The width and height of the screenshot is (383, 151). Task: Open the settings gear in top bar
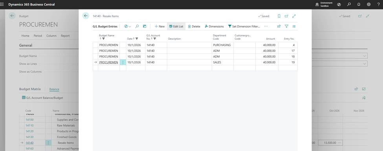[x=369, y=4]
